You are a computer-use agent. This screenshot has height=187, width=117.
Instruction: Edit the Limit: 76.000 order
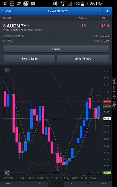click(x=83, y=59)
